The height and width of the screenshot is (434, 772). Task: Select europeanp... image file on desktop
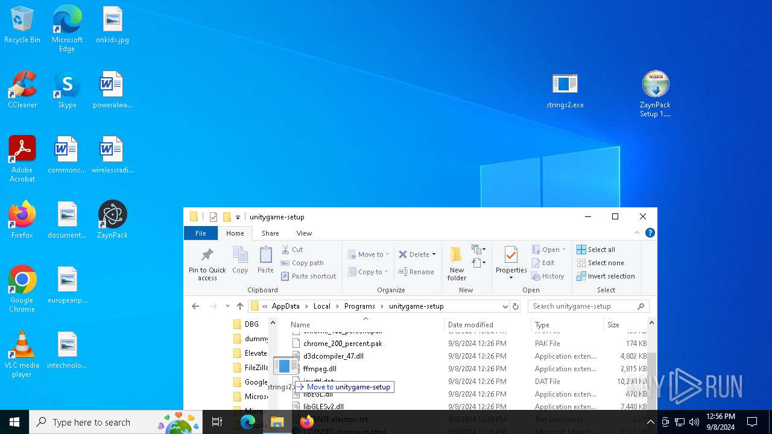[67, 286]
